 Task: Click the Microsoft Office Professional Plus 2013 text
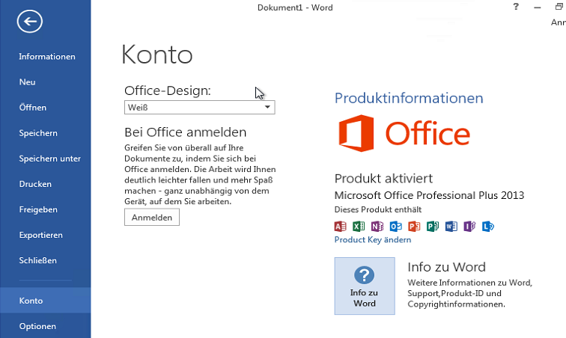[429, 195]
